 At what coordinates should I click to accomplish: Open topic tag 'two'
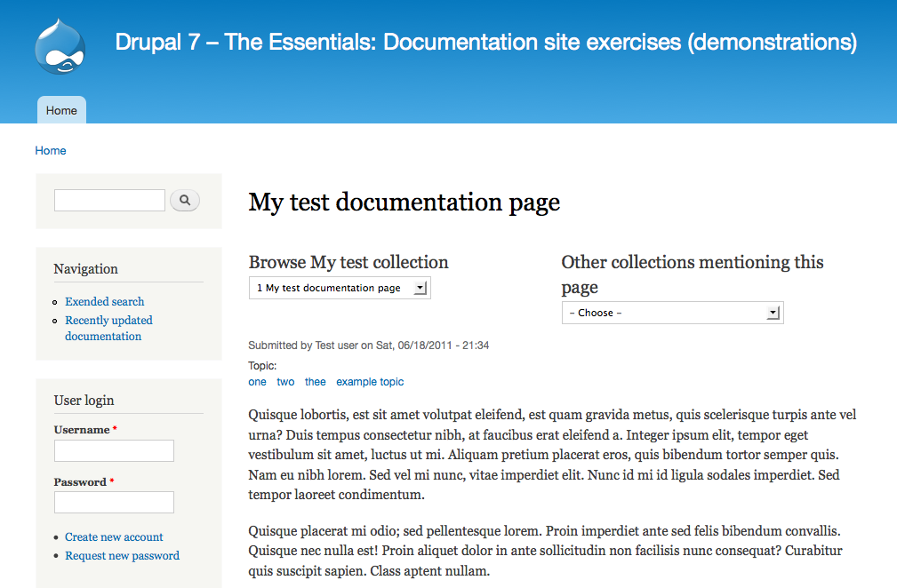point(285,382)
